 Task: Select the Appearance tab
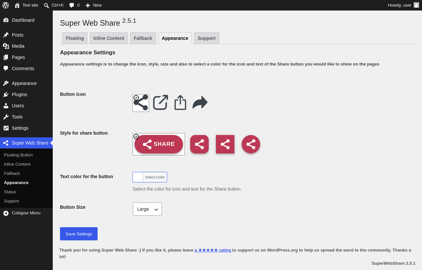click(x=175, y=38)
